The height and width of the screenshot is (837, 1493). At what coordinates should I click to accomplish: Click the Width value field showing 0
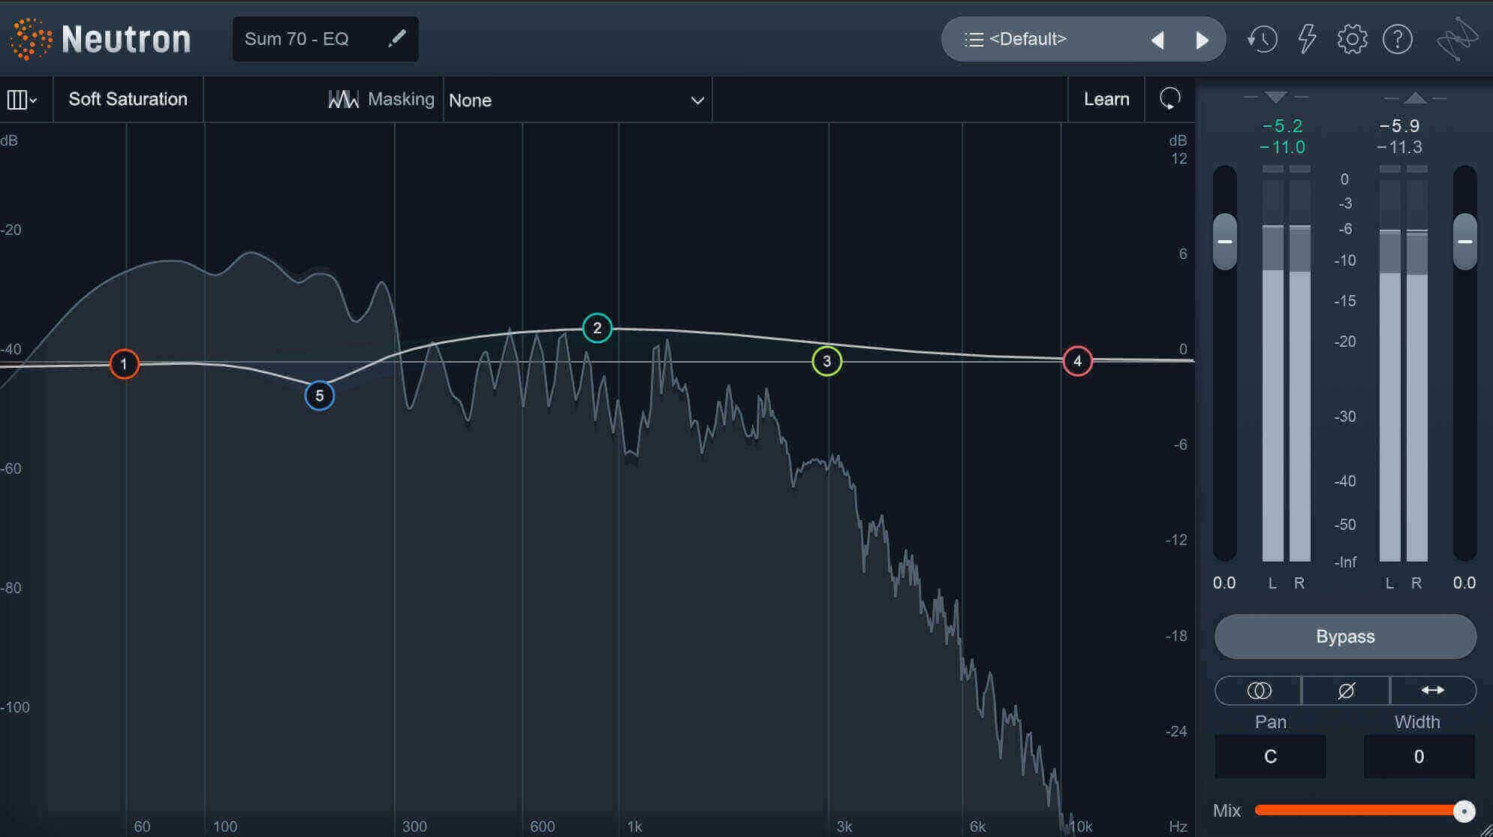(x=1419, y=757)
